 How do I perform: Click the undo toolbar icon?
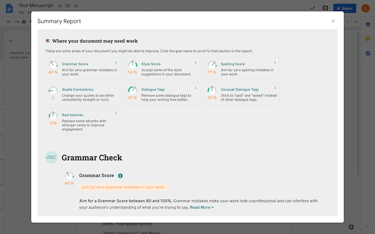(9, 22)
